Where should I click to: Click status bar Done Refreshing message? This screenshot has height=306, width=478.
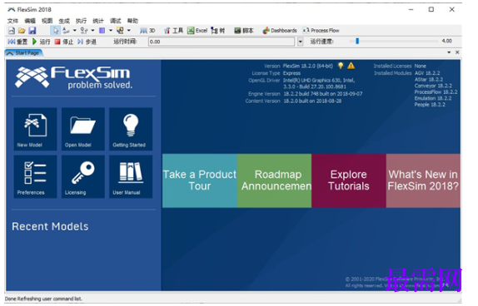coord(43,299)
